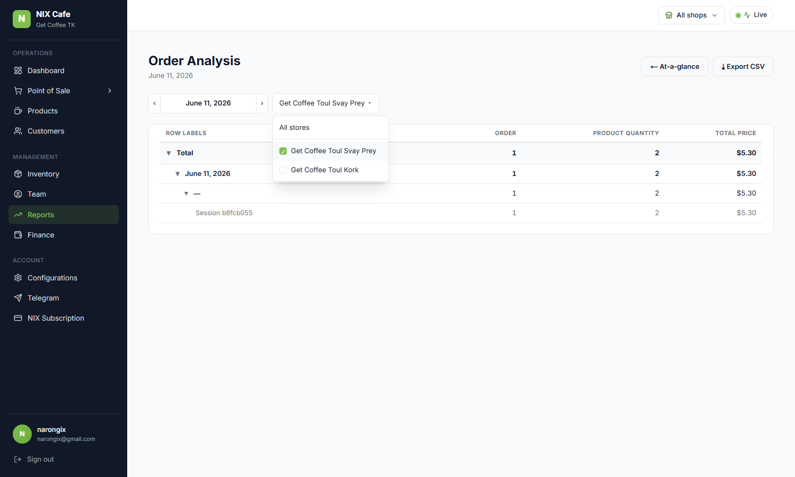Uncheck Get Coffee Toul Svay Prey checkbox
Viewport: 795px width, 477px height.
283,151
